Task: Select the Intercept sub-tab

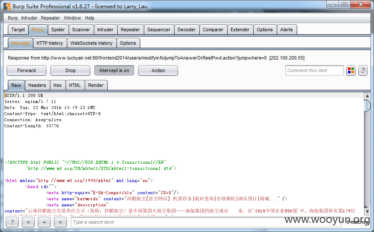Action: 20,43
